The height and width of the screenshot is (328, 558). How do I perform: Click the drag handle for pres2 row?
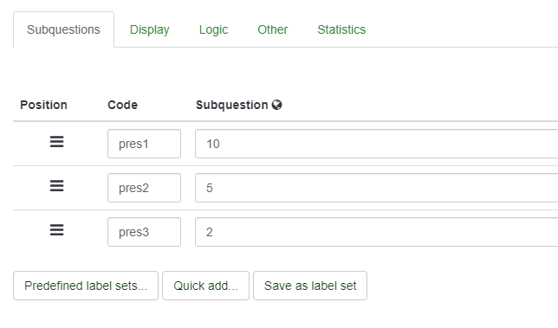click(x=56, y=186)
